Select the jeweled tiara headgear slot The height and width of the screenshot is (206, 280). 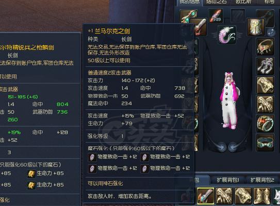[x=265, y=47]
